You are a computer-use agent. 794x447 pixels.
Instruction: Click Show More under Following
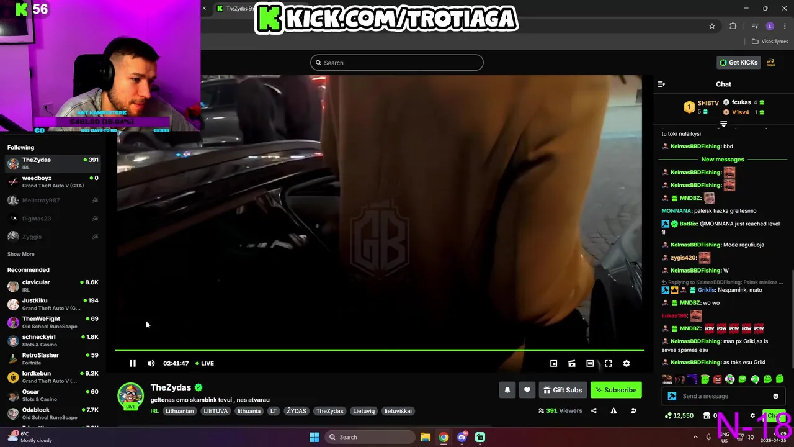(x=20, y=254)
